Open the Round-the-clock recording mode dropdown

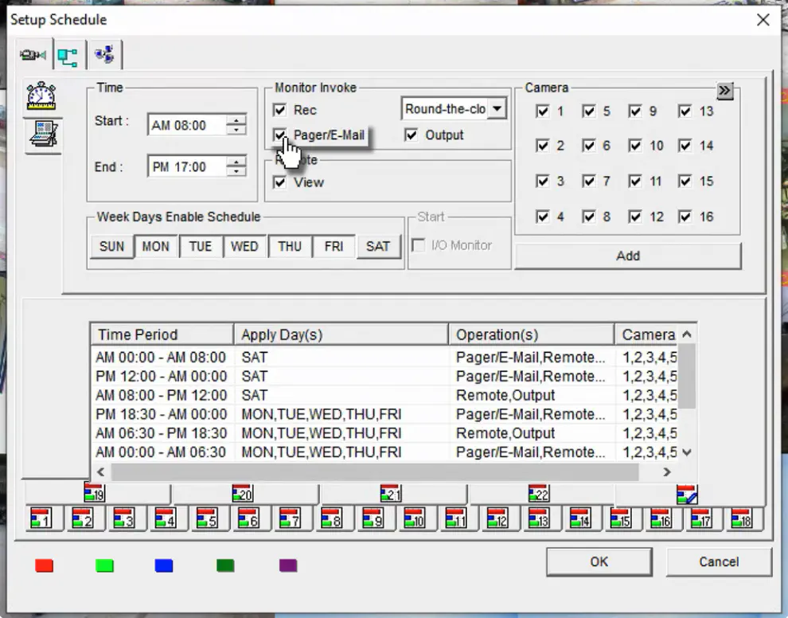coord(497,108)
